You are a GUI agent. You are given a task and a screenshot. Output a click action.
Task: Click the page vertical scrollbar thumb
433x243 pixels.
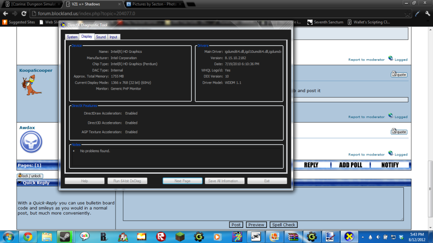pos(430,189)
